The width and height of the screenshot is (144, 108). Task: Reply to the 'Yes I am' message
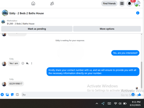tap(27, 63)
